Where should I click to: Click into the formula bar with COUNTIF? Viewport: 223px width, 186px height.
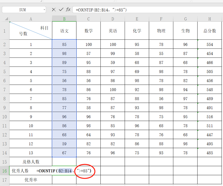pyautogui.click(x=148, y=10)
